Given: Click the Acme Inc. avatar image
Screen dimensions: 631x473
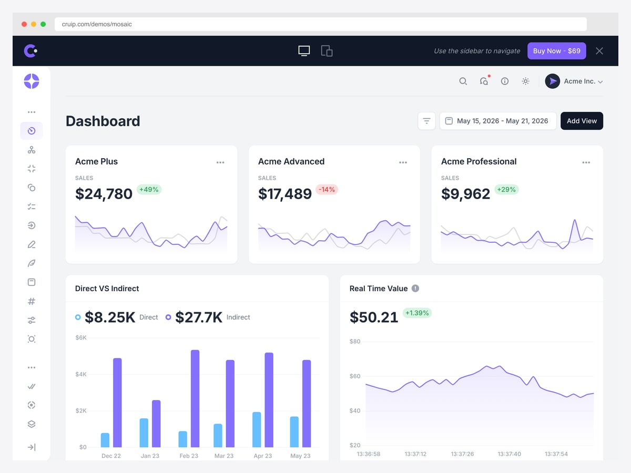Looking at the screenshot, I should point(552,81).
